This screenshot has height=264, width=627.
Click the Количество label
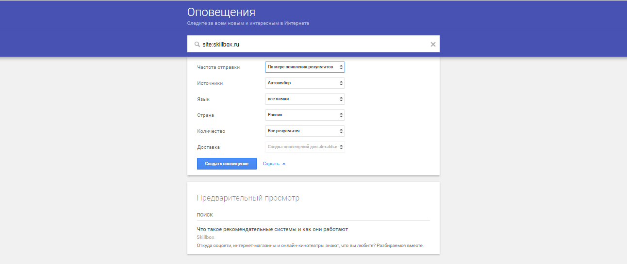click(211, 131)
